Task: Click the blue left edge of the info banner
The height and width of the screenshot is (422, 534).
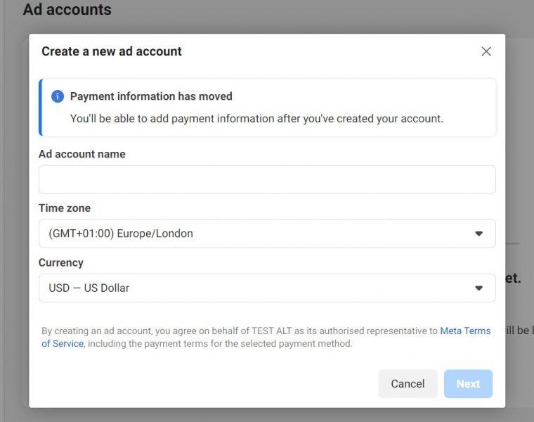Action: tap(41, 107)
